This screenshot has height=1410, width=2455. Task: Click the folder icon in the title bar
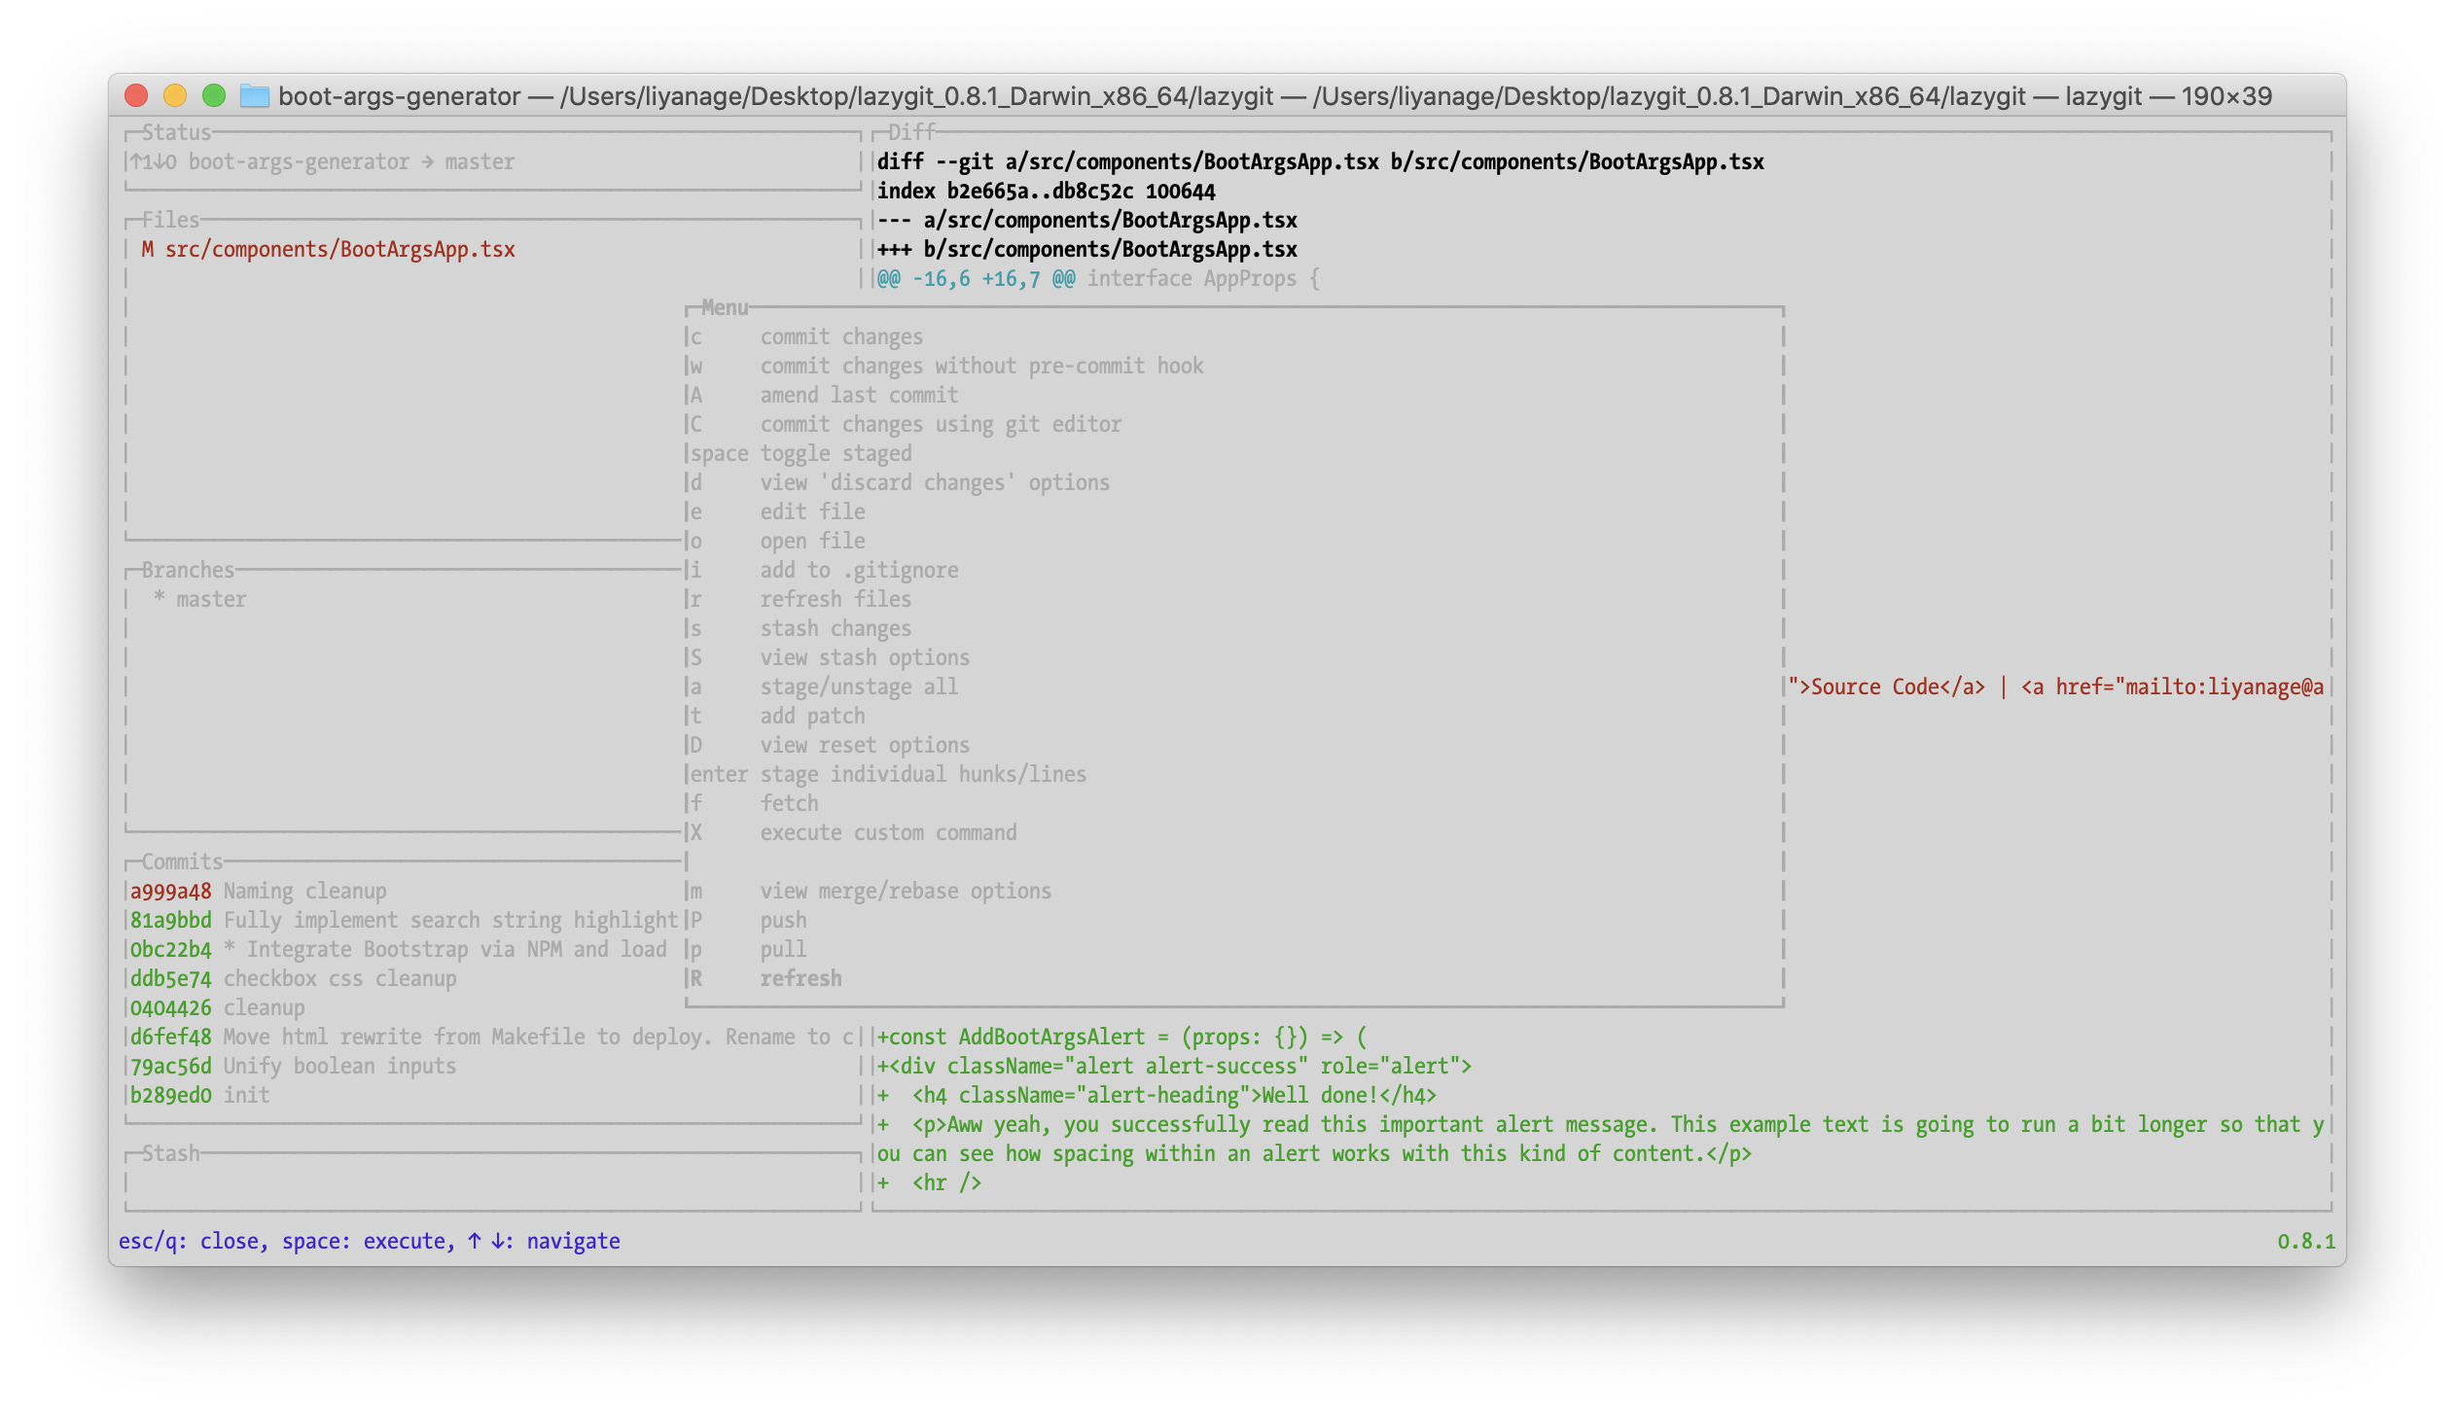(254, 95)
